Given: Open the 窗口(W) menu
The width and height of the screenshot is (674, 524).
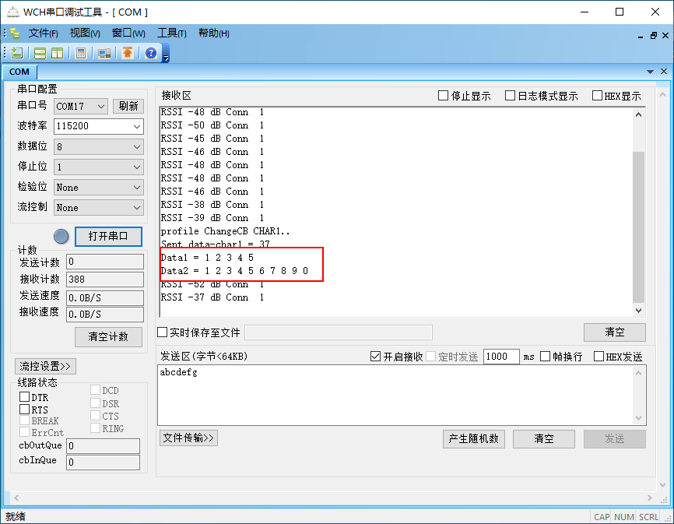Looking at the screenshot, I should tap(128, 33).
